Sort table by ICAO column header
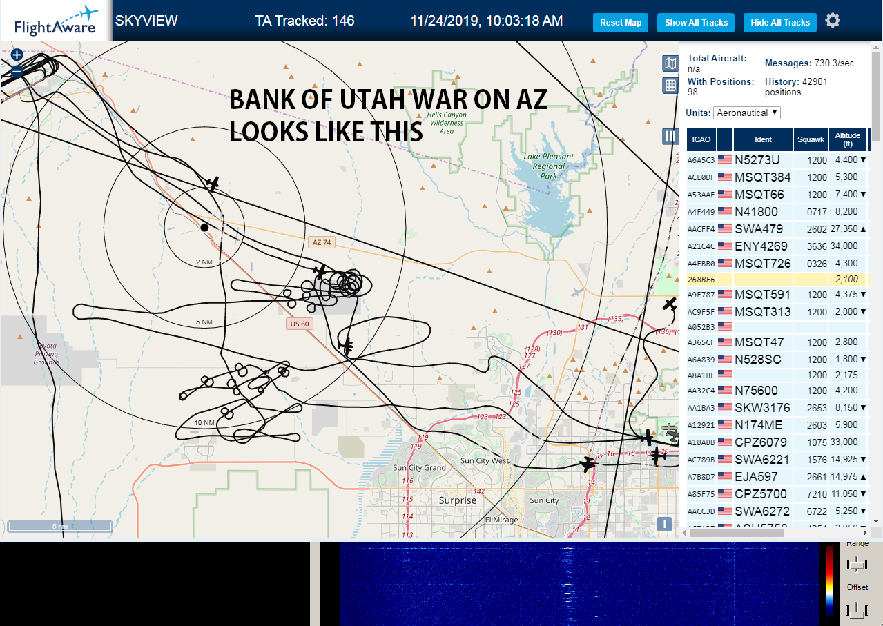The image size is (883, 626). pyautogui.click(x=701, y=139)
